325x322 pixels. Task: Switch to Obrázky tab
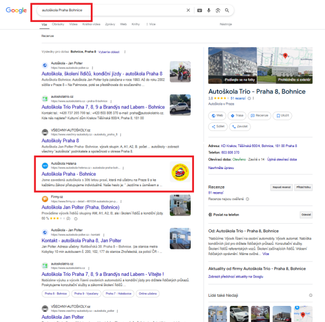[58, 24]
